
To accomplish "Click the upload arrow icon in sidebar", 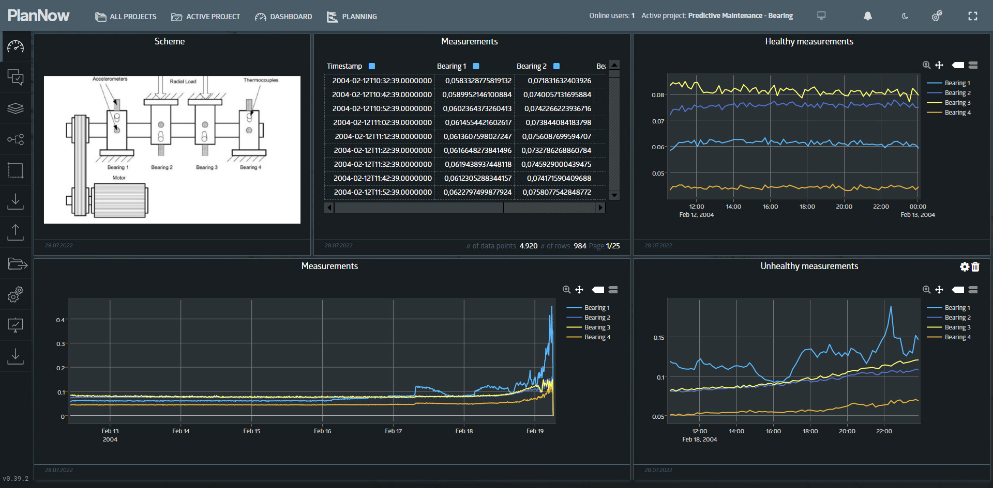I will click(x=16, y=232).
